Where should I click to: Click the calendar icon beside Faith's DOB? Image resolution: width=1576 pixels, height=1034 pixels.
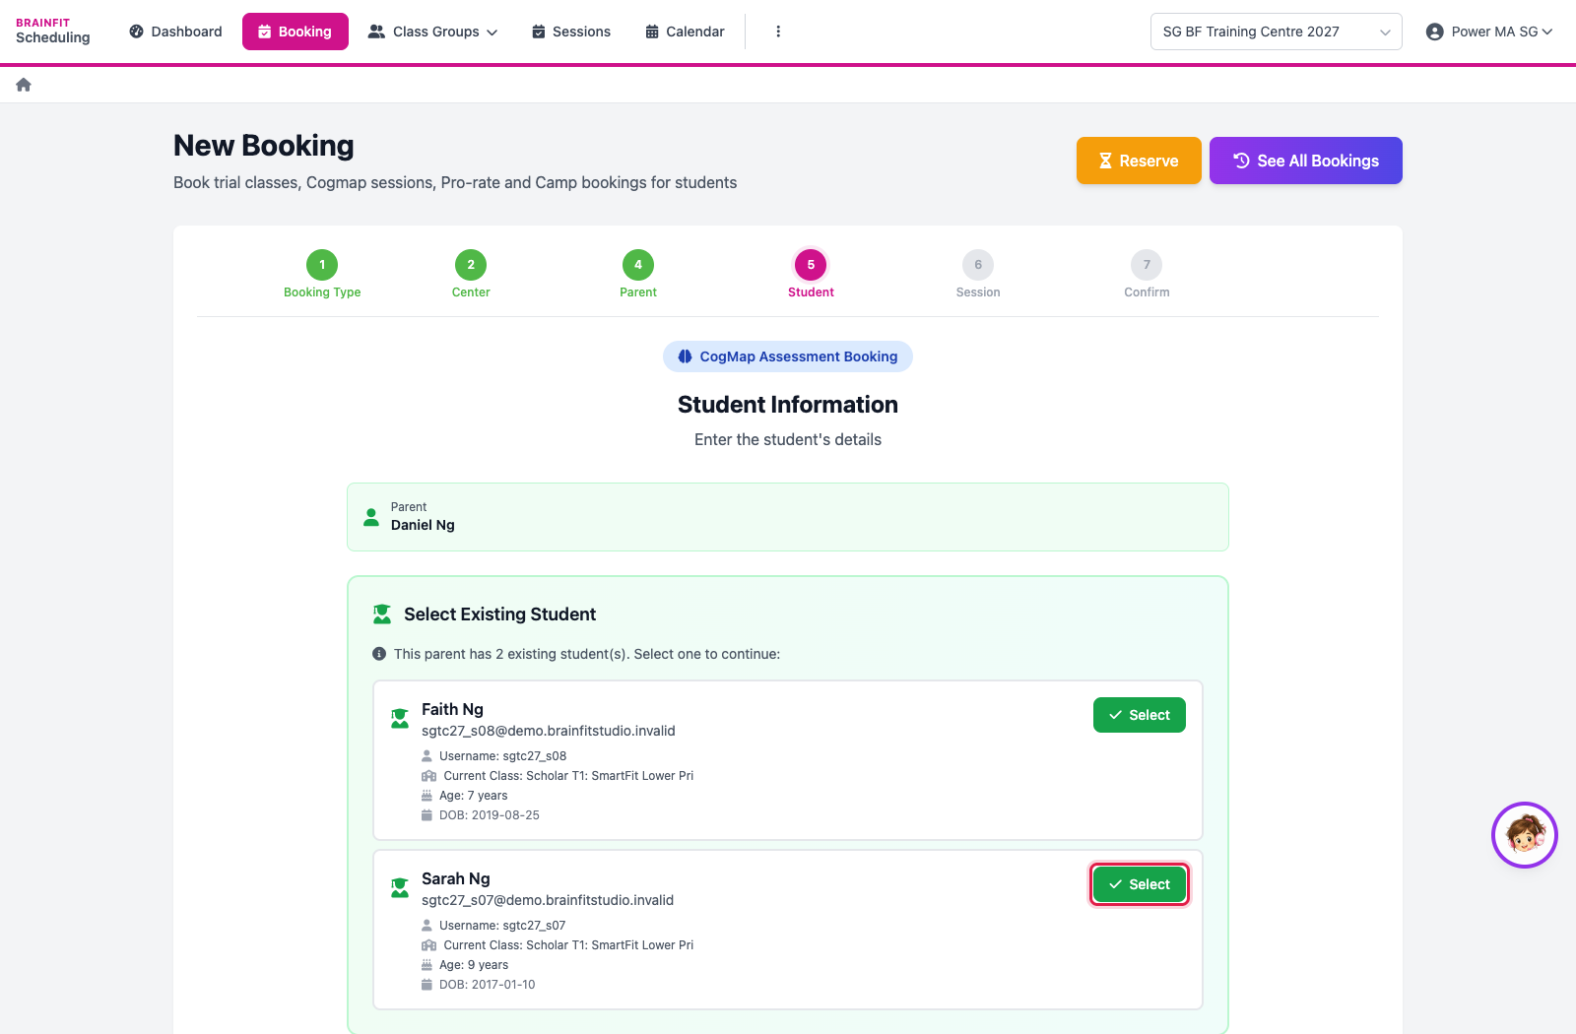coord(427,815)
